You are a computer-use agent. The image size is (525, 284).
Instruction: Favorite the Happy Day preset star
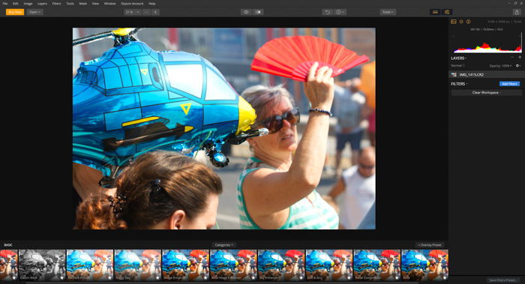pos(157,277)
